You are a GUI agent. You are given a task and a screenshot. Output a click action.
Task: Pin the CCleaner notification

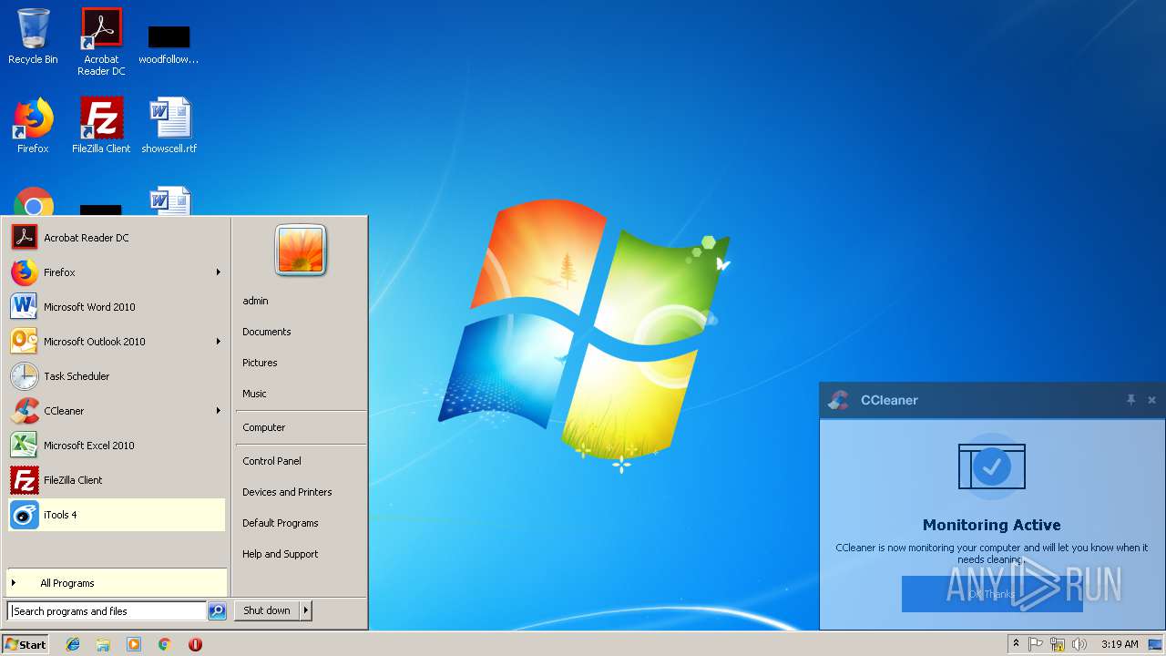pyautogui.click(x=1130, y=400)
